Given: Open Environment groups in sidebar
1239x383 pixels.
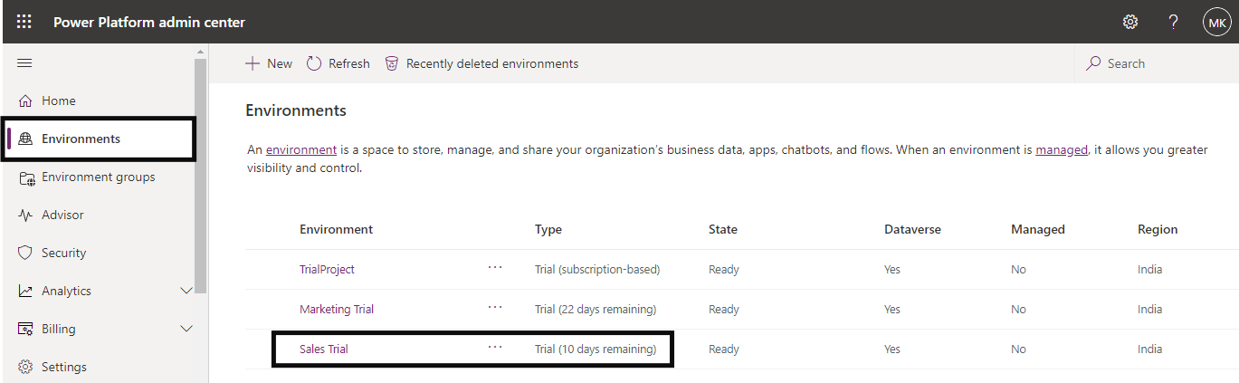Looking at the screenshot, I should [x=98, y=177].
